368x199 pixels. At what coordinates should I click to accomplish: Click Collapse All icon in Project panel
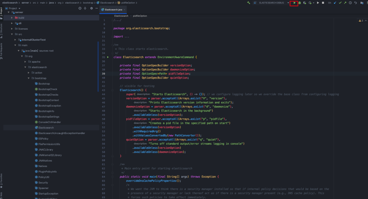85,8
